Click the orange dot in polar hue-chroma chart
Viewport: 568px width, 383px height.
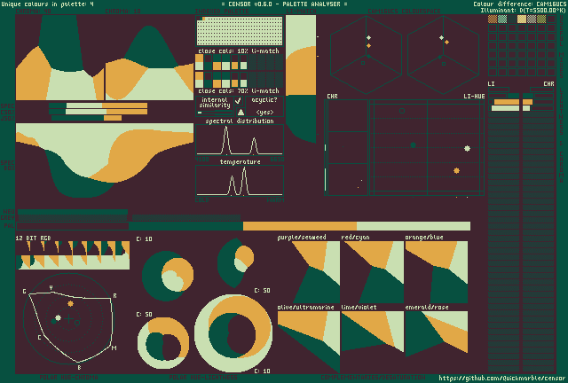click(x=70, y=303)
